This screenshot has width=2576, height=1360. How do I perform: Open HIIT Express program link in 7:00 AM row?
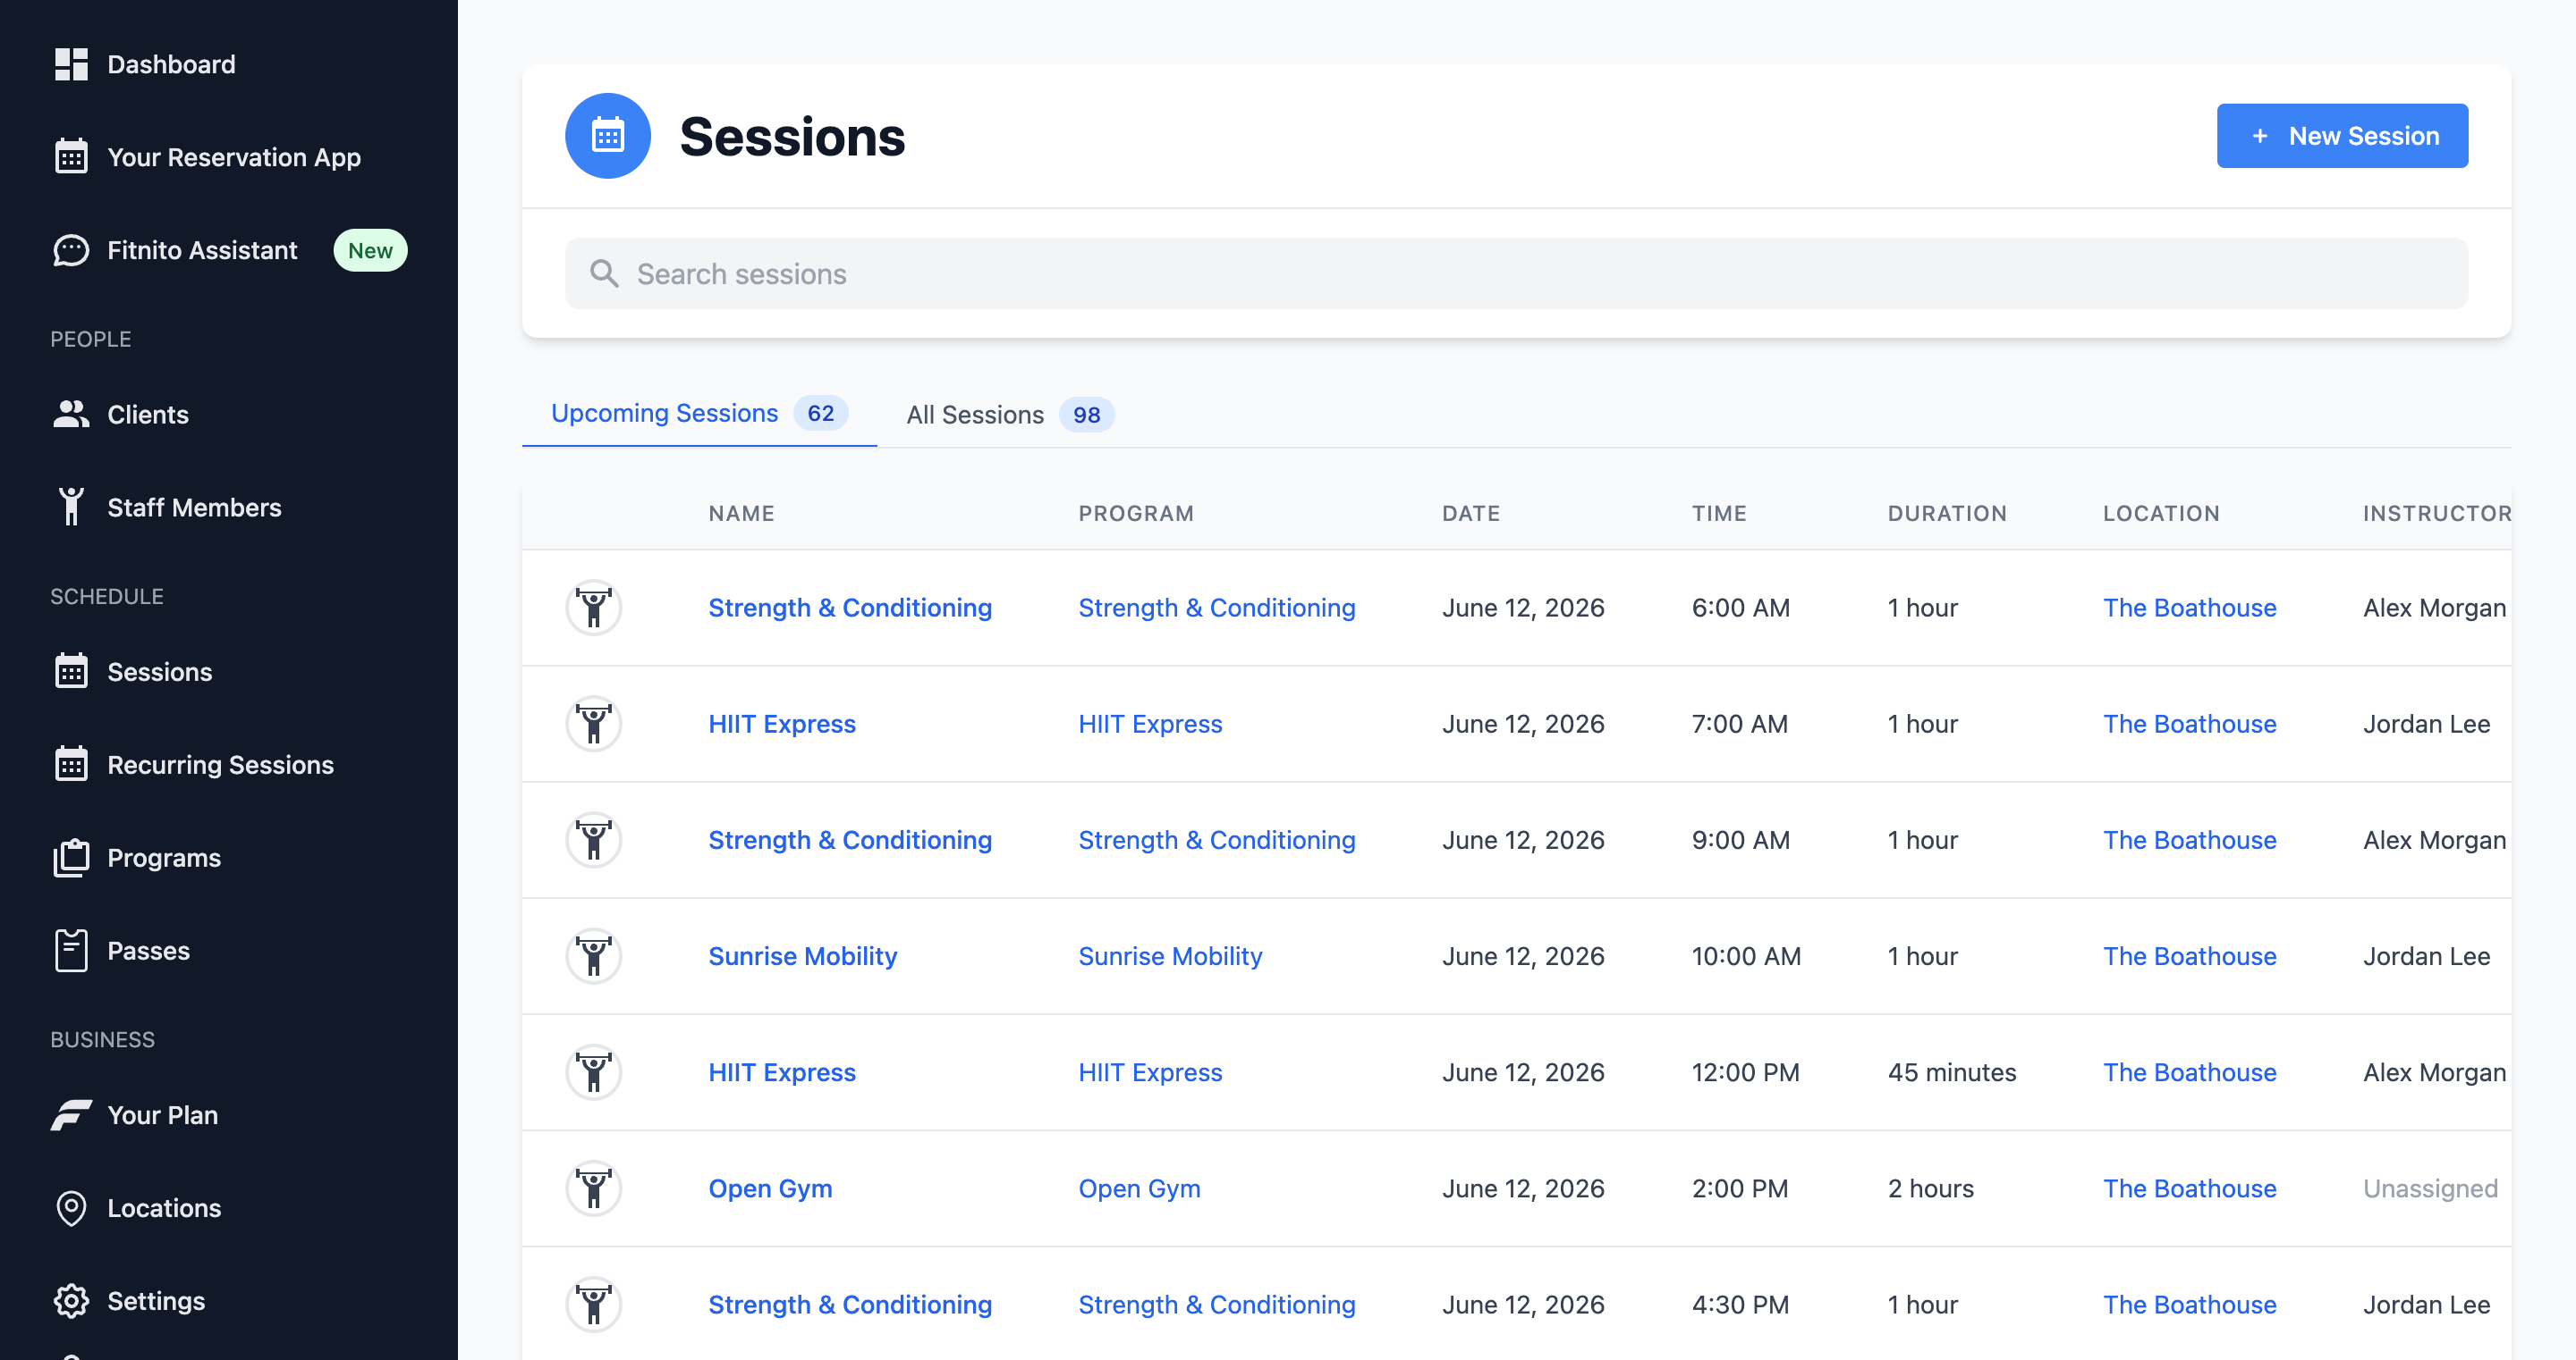[x=1150, y=724]
